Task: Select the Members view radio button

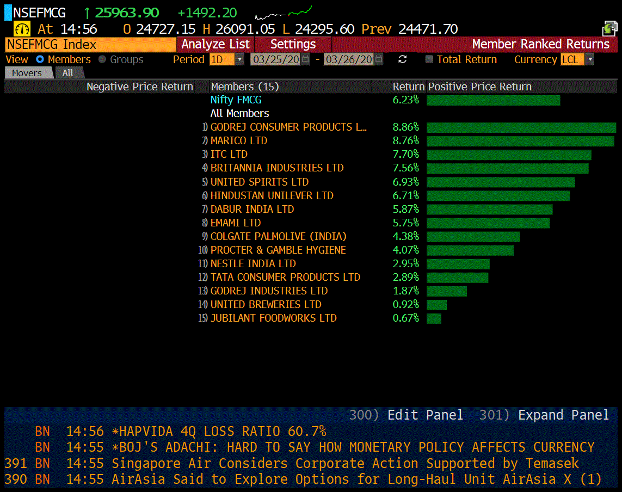Action: (40, 59)
